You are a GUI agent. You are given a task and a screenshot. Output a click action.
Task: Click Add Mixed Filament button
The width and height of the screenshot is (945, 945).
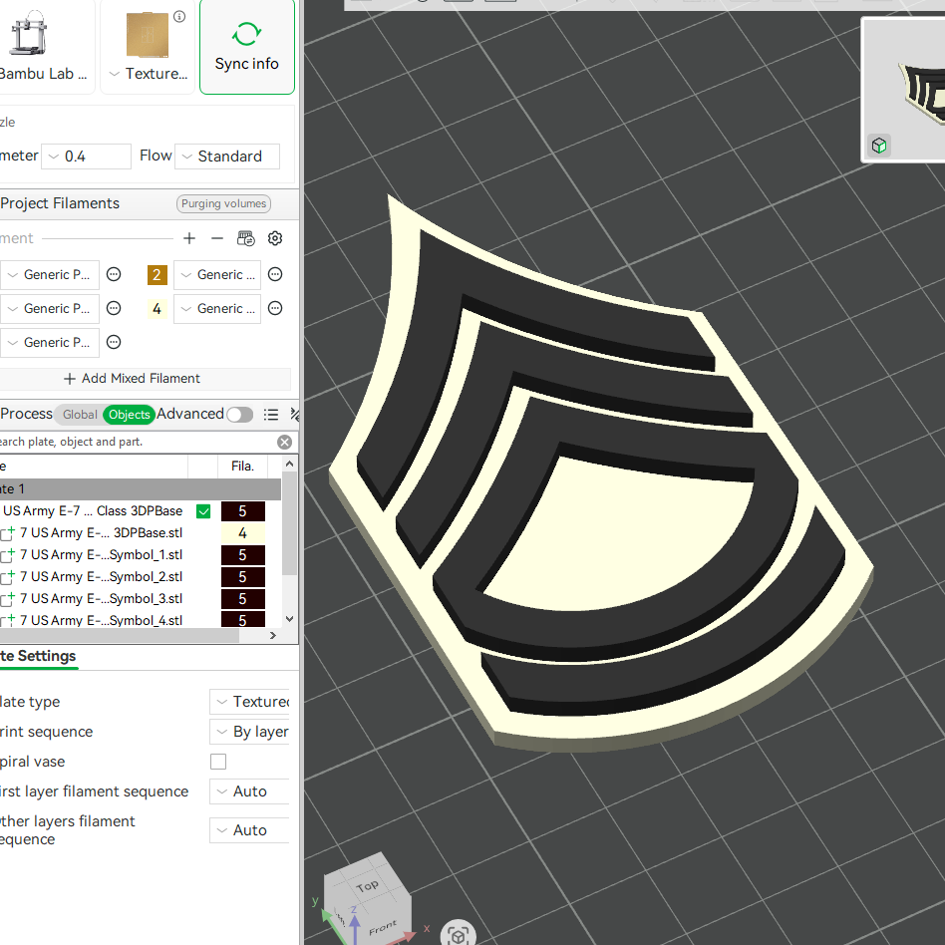pos(133,379)
